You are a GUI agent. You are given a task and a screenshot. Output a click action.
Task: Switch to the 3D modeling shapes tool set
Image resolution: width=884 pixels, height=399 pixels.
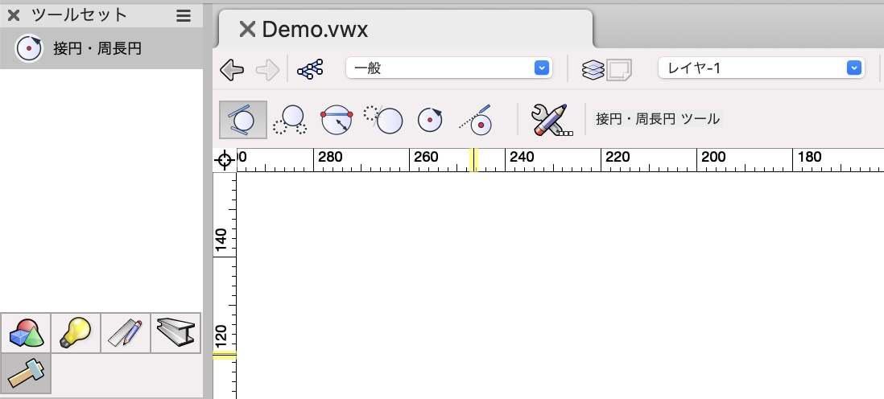tap(26, 333)
